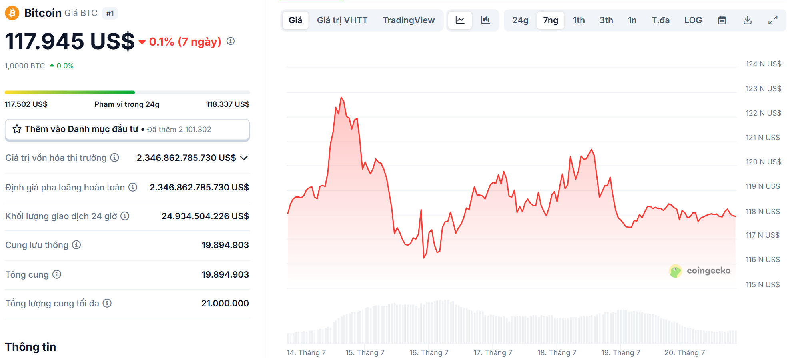Click the 117.945 US$ price value
Viewport: 788px width, 358px height.
click(70, 41)
